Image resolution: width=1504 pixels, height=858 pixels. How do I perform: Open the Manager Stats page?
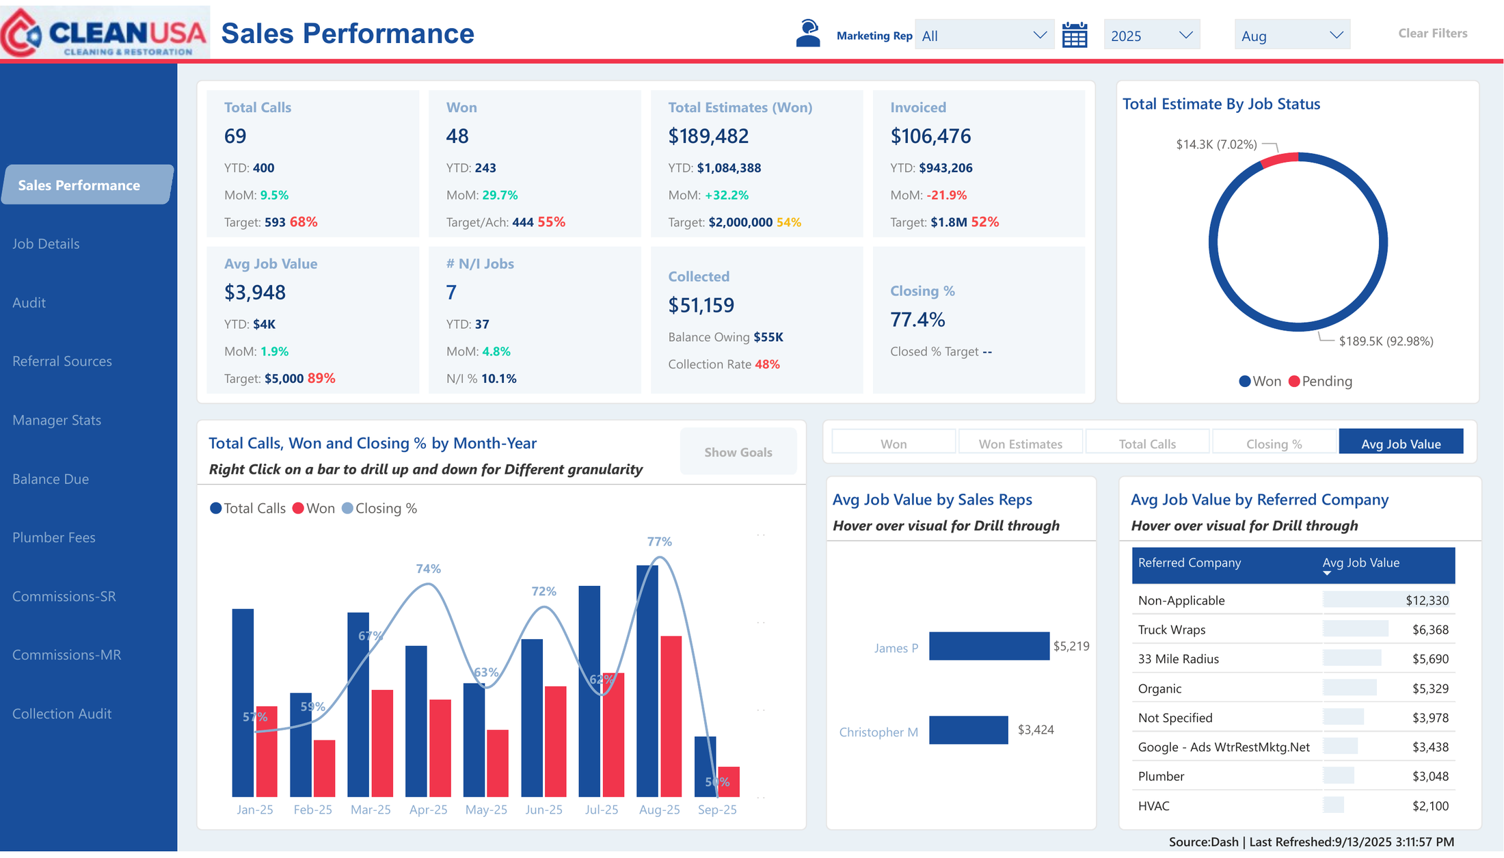pyautogui.click(x=57, y=420)
